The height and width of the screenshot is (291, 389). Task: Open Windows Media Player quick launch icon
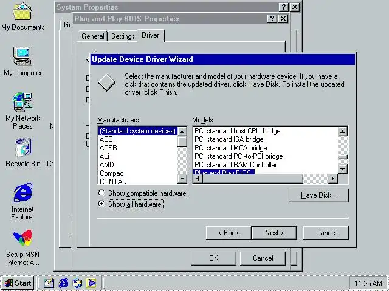click(x=91, y=283)
